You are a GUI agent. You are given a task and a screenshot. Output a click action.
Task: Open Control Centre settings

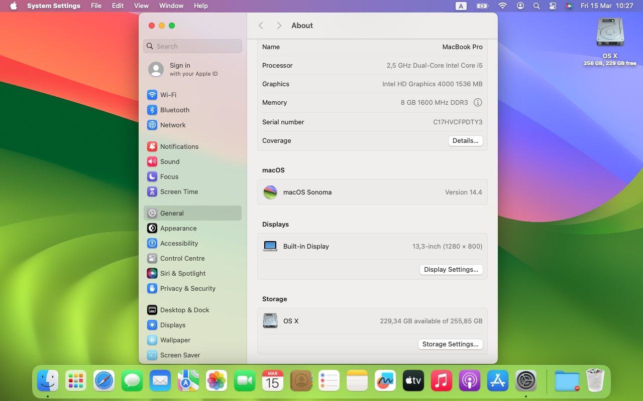[192, 258]
